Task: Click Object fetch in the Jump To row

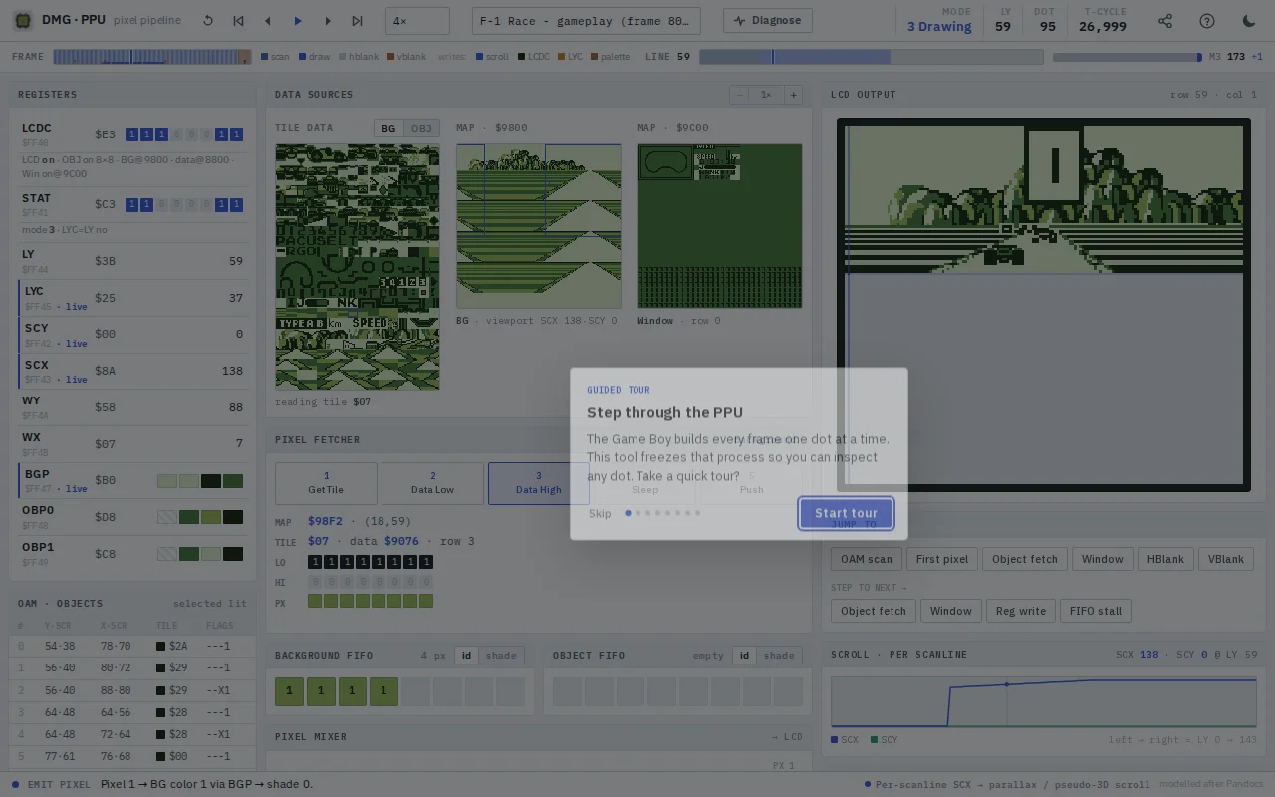Action: click(1025, 559)
